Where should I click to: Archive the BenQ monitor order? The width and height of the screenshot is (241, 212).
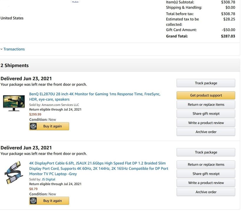pyautogui.click(x=205, y=132)
